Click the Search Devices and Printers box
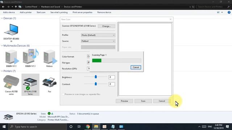The image size is (232, 130). [214, 7]
